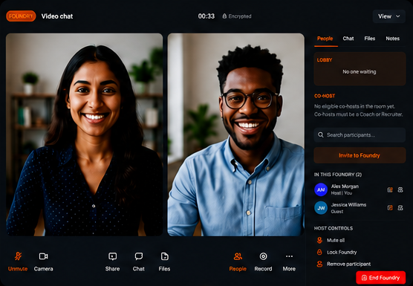Click Lock Foundry host control
Image resolution: width=413 pixels, height=286 pixels.
pos(336,253)
